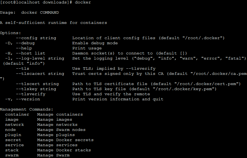247x158 pixels.
Task: Click "A self-sufficient runtime for containers" text
Action: (x=53, y=23)
